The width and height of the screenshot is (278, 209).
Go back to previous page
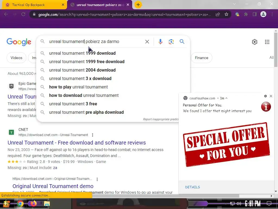click(6, 14)
